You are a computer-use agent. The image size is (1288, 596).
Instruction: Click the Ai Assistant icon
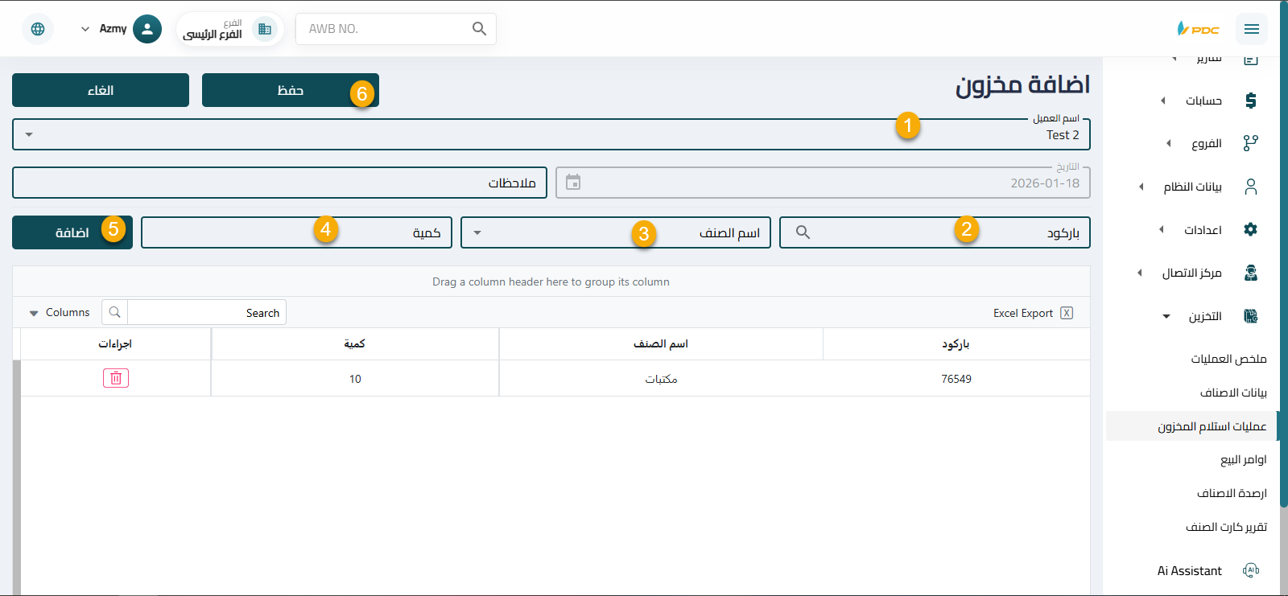coord(1250,570)
